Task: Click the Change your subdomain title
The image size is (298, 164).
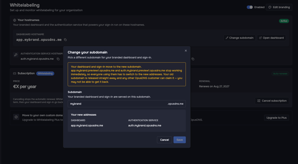Action: pos(88,52)
